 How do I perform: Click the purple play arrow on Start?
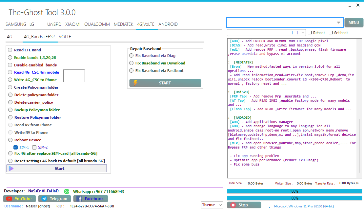point(11,168)
